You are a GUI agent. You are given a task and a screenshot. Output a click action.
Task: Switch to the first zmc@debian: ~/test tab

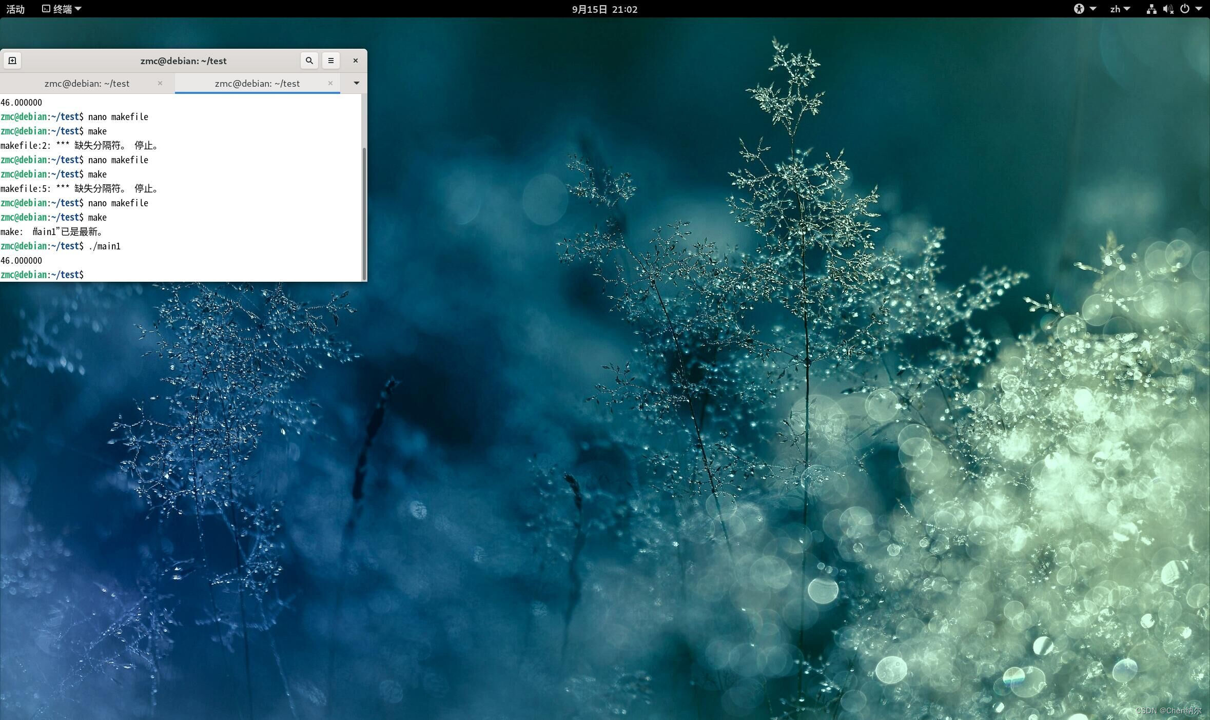pyautogui.click(x=87, y=83)
